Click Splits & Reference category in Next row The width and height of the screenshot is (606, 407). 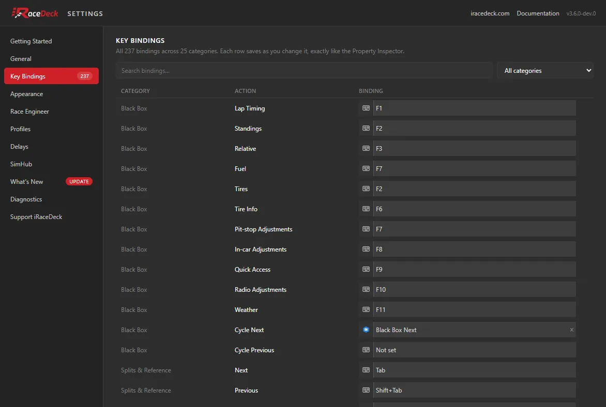[x=146, y=370]
